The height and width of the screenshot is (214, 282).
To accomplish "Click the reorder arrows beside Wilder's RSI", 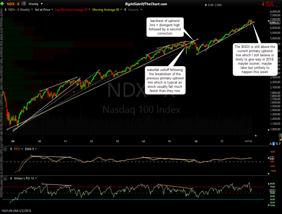I will tap(11, 178).
